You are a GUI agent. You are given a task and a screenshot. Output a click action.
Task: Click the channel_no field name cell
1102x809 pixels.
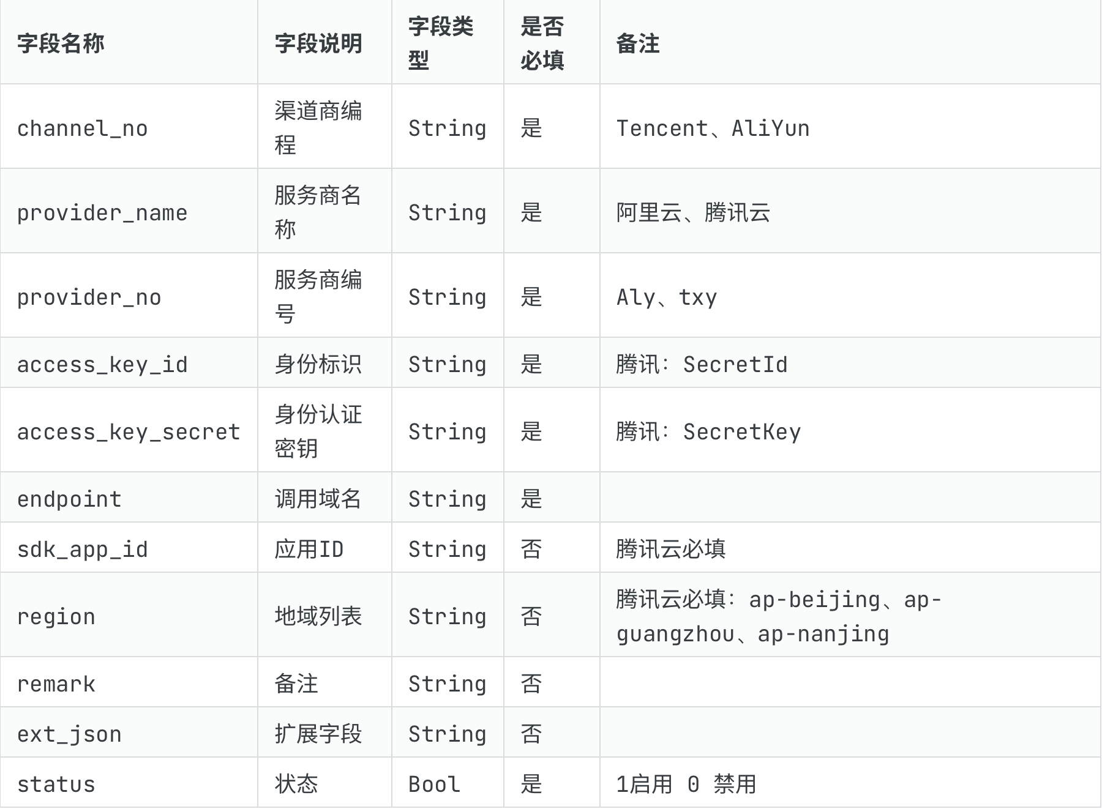click(x=129, y=127)
